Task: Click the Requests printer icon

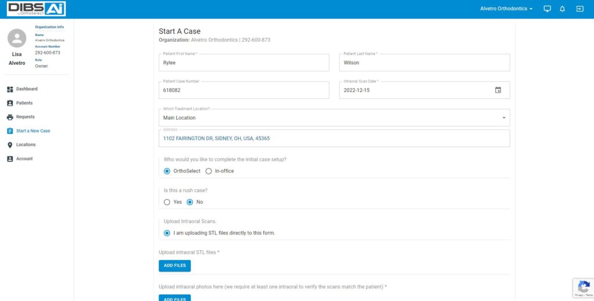Action: (10, 117)
